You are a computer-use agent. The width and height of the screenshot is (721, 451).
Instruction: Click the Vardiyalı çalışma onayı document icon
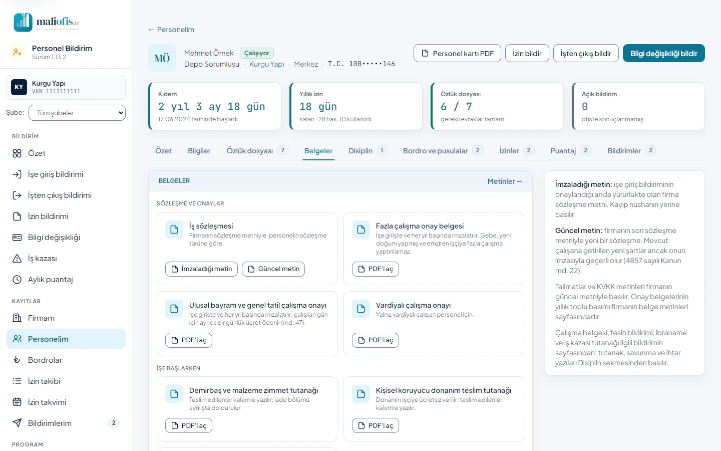point(361,309)
